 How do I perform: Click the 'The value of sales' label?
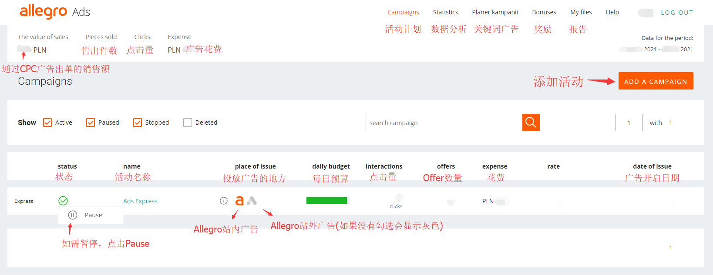(x=43, y=37)
